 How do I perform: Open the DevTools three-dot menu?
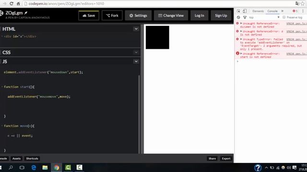coord(303,11)
